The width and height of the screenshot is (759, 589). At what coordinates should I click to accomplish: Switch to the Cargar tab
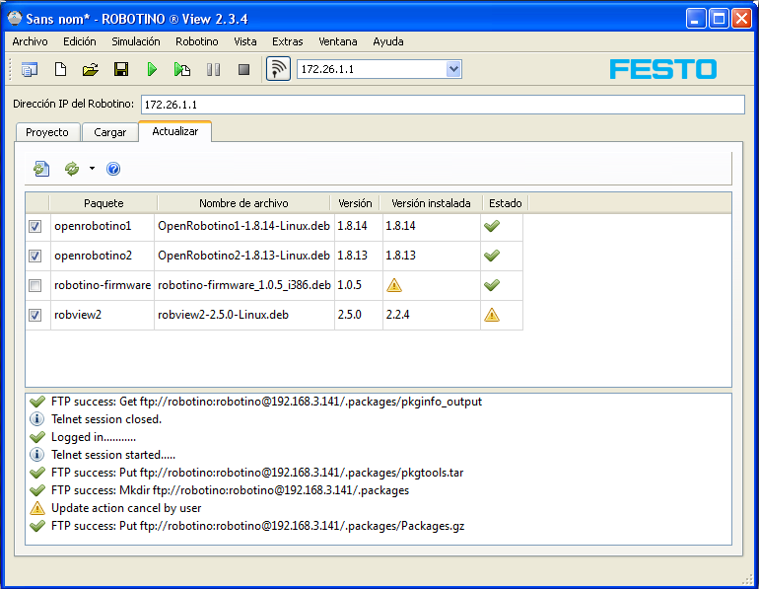tap(109, 132)
